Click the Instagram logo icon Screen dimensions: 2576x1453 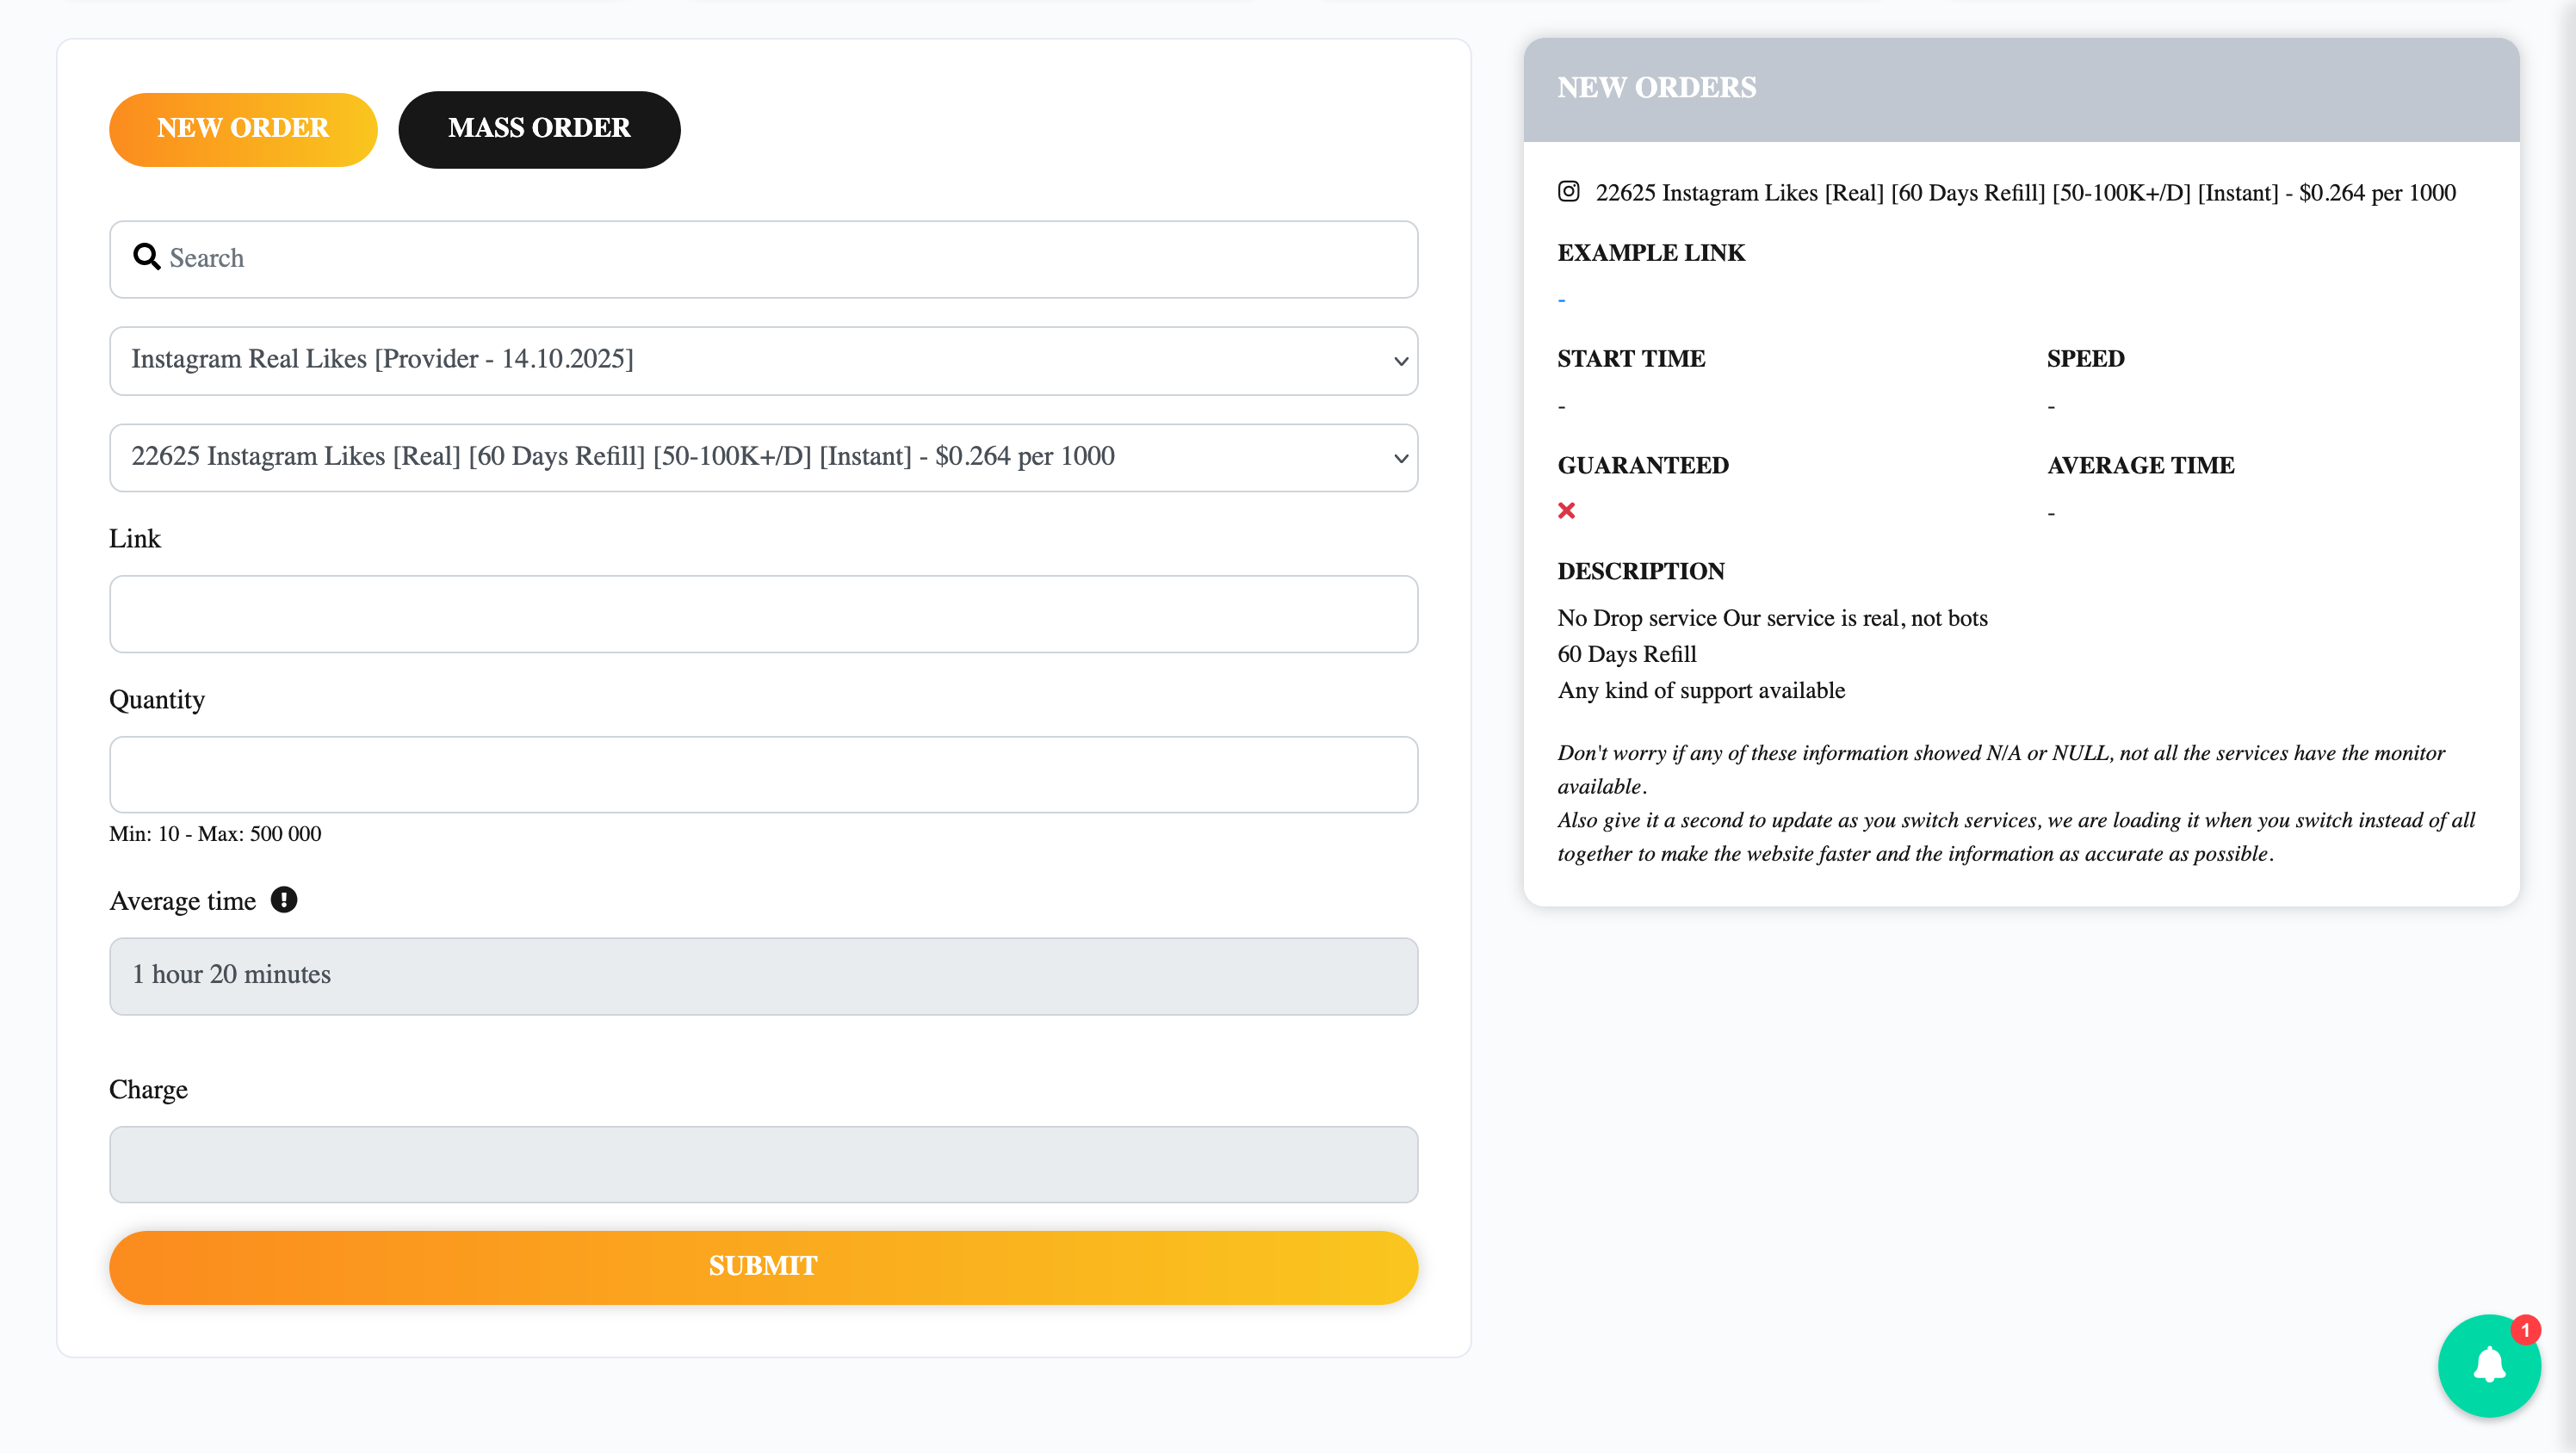(x=1568, y=191)
